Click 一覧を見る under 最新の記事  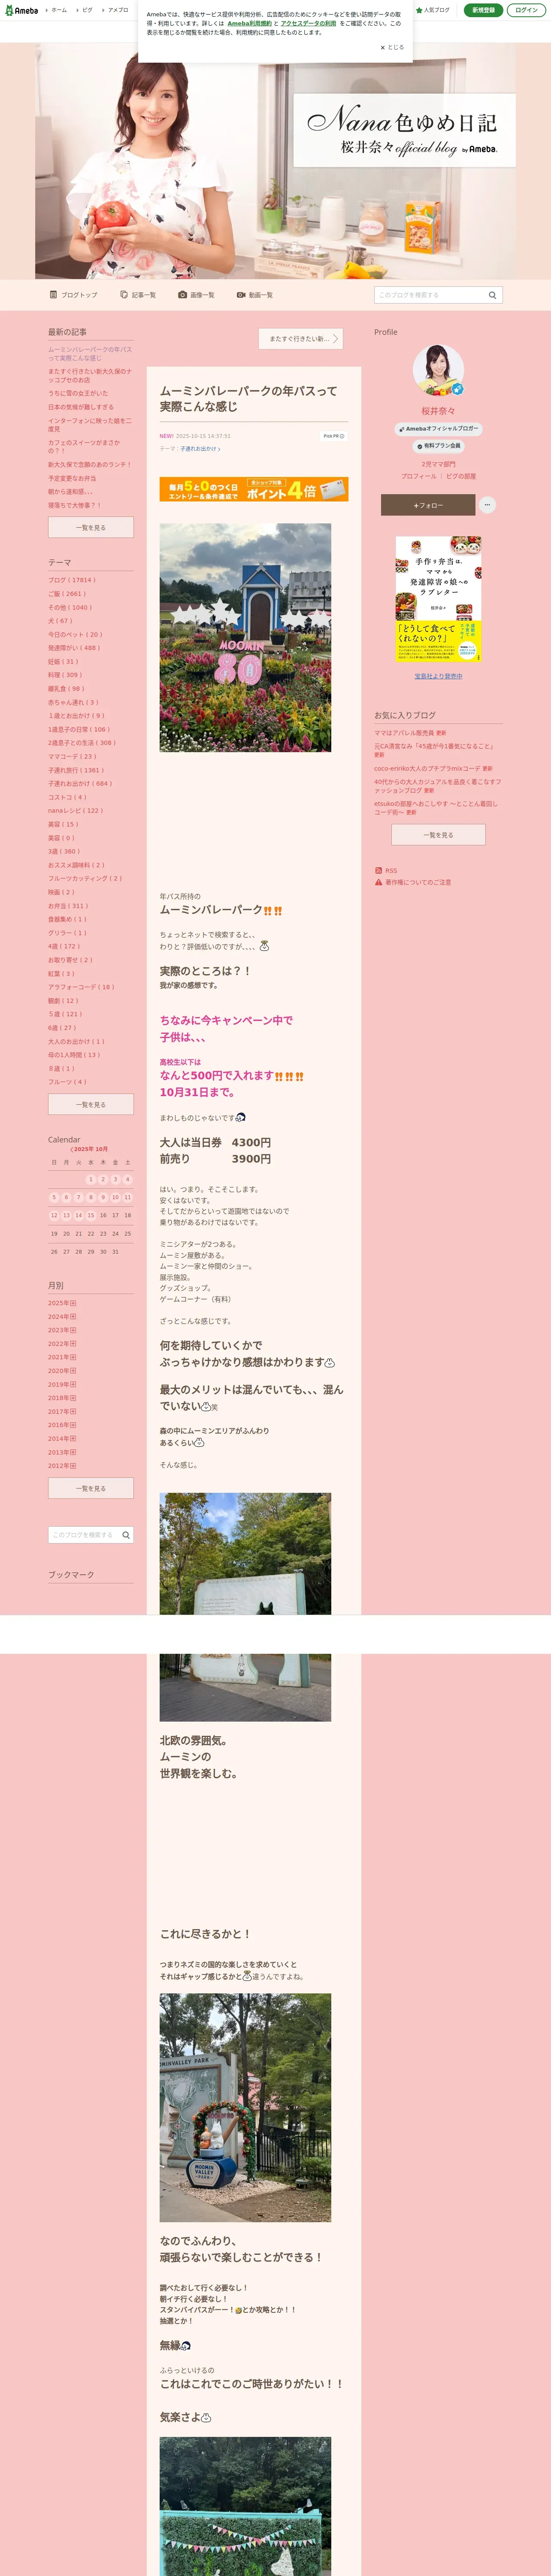click(x=91, y=527)
